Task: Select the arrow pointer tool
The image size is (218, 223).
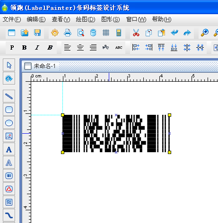Action: pos(9,65)
